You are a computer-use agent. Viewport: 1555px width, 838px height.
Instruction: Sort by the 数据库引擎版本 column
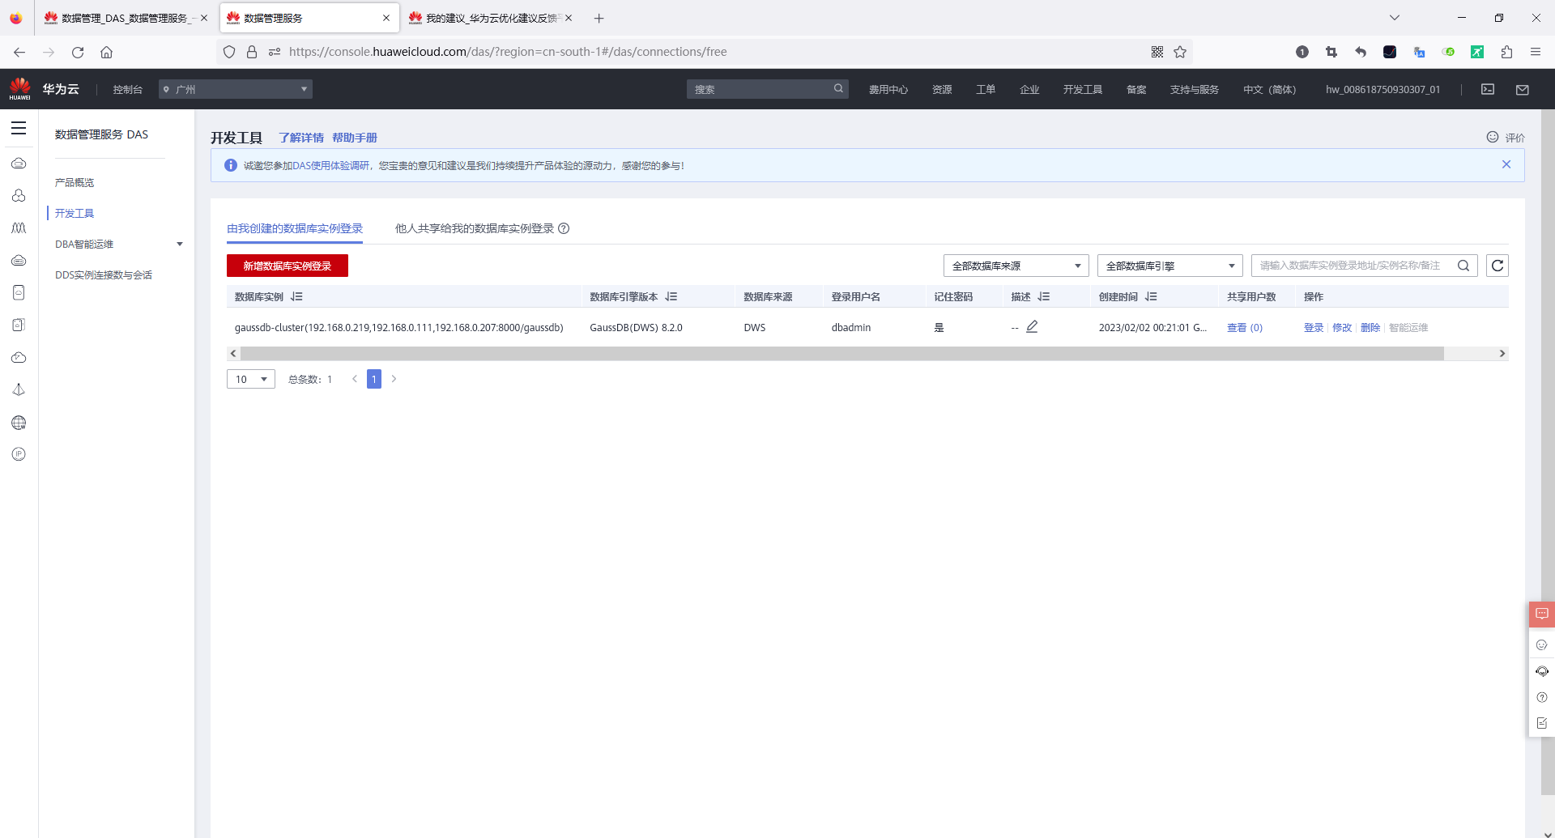coord(671,297)
